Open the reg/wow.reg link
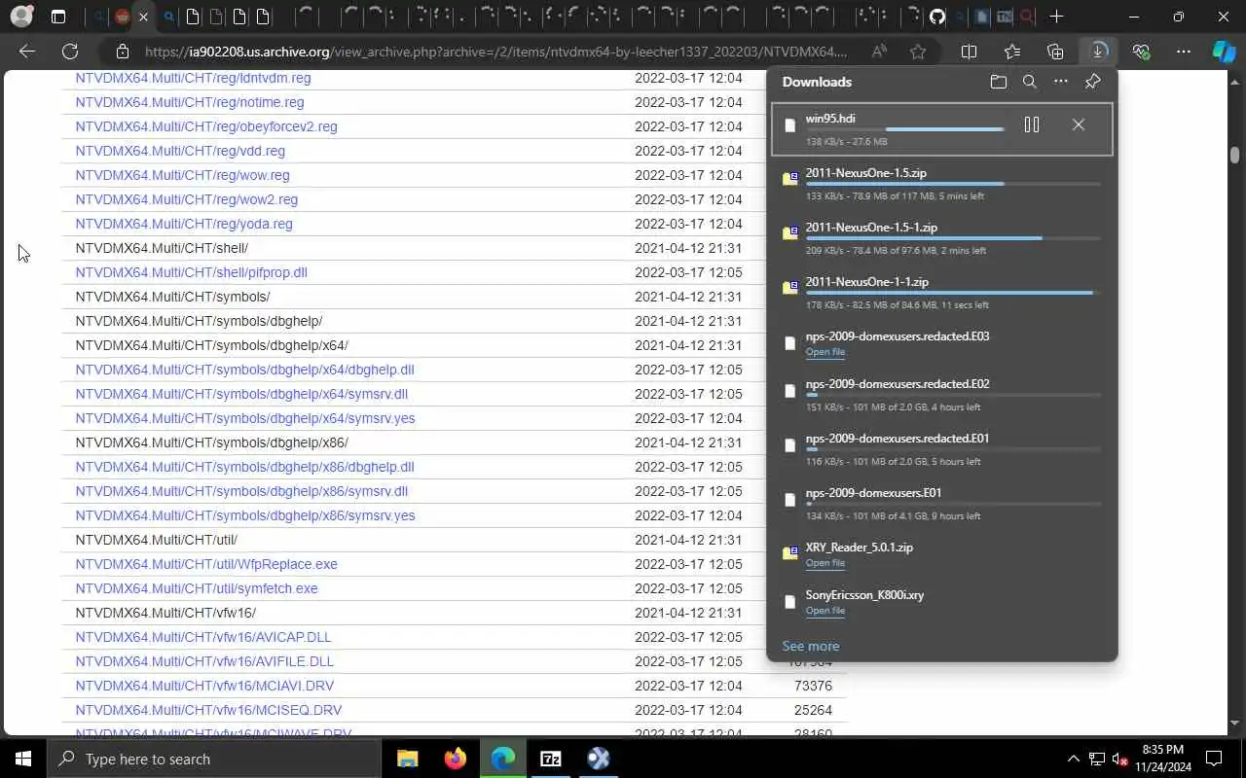The width and height of the screenshot is (1246, 778). [182, 175]
